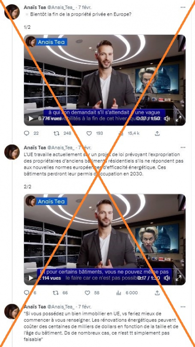
Task: Open more options menu on first tweet
Action: click(183, 8)
